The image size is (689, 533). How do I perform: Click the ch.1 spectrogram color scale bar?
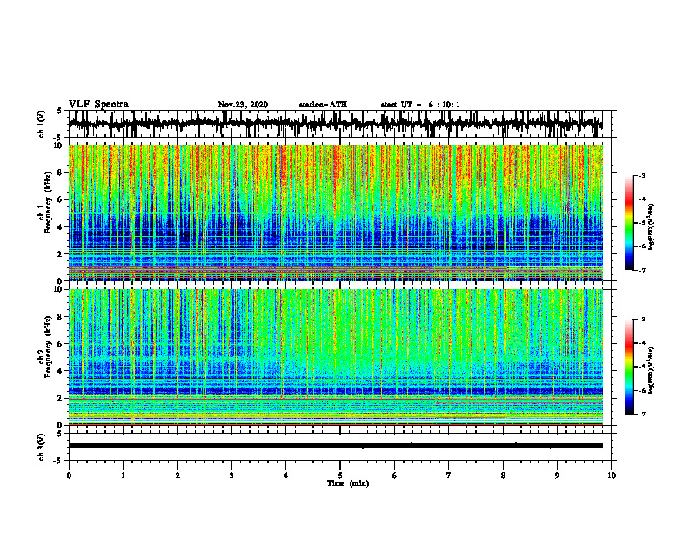point(630,223)
